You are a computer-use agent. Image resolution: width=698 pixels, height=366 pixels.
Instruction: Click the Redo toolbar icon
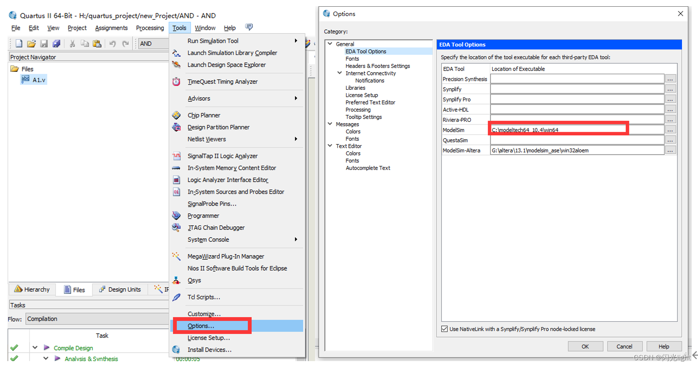[x=125, y=43]
